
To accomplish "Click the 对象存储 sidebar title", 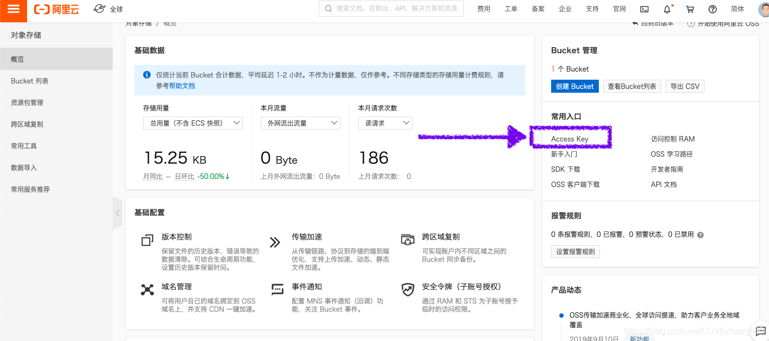I will 26,35.
